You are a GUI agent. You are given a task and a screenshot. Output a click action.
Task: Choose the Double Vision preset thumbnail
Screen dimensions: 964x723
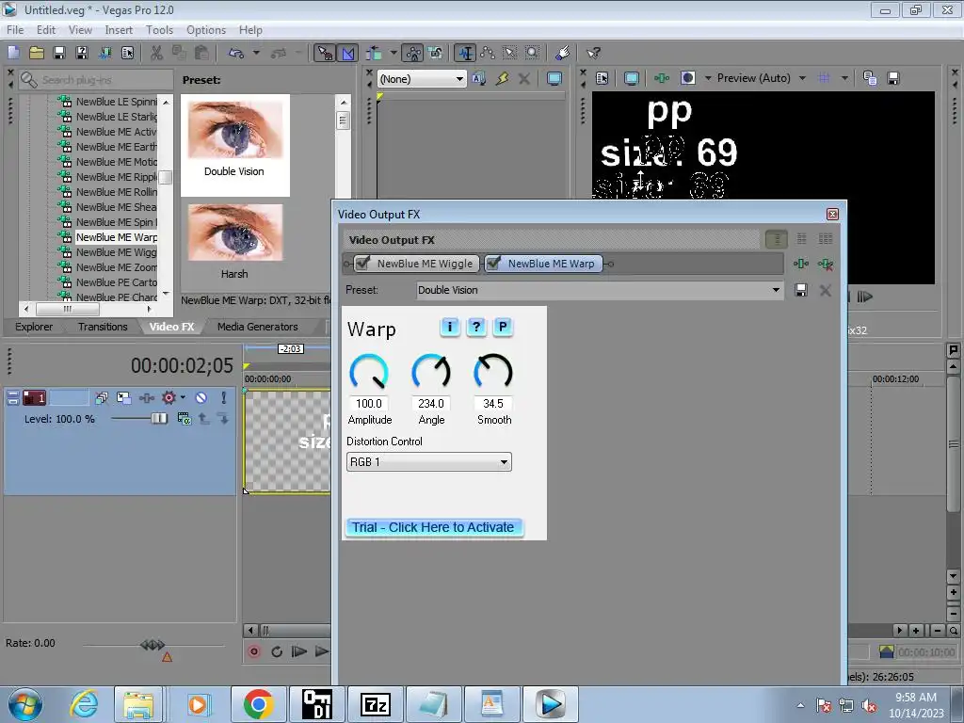[234, 145]
